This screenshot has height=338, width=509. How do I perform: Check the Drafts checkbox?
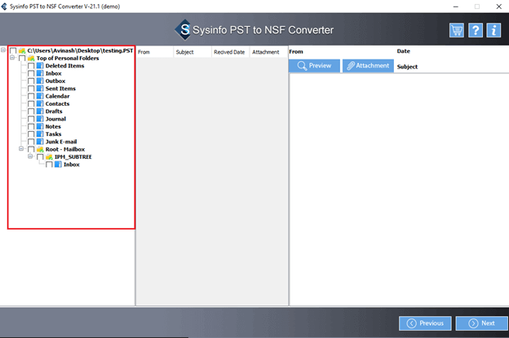(31, 111)
